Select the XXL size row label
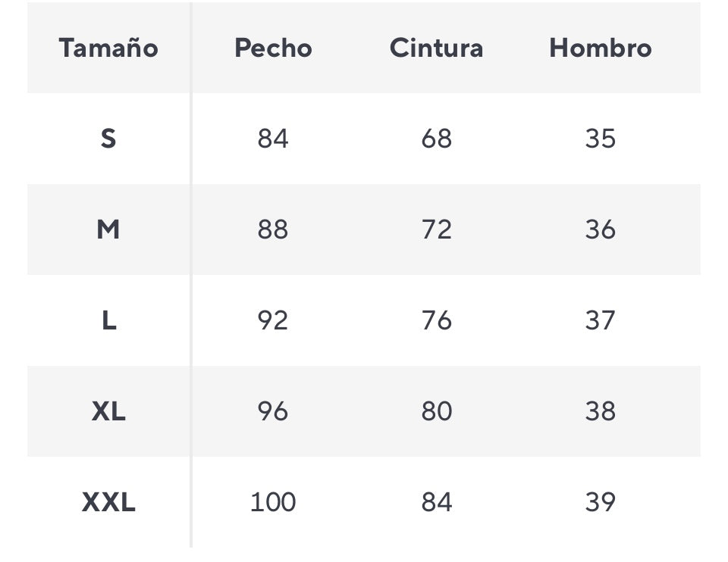This screenshot has width=728, height=562. point(108,502)
